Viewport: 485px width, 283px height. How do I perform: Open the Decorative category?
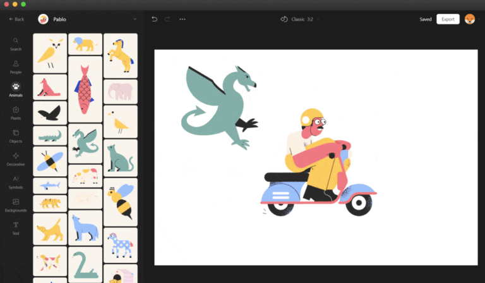15,159
